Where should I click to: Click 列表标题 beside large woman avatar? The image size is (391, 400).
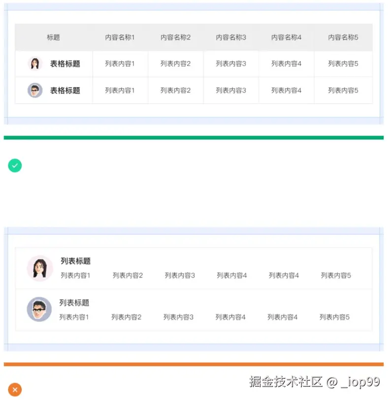pos(76,261)
